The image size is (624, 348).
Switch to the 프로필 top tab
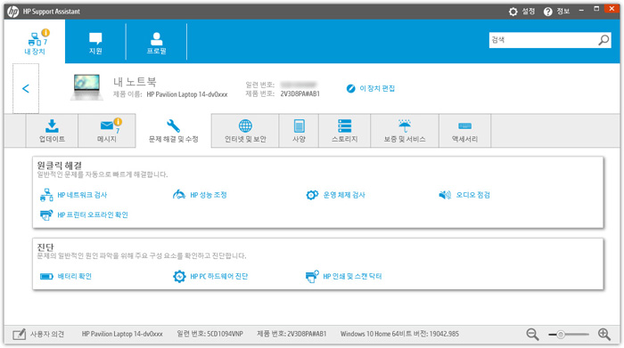pyautogui.click(x=156, y=43)
